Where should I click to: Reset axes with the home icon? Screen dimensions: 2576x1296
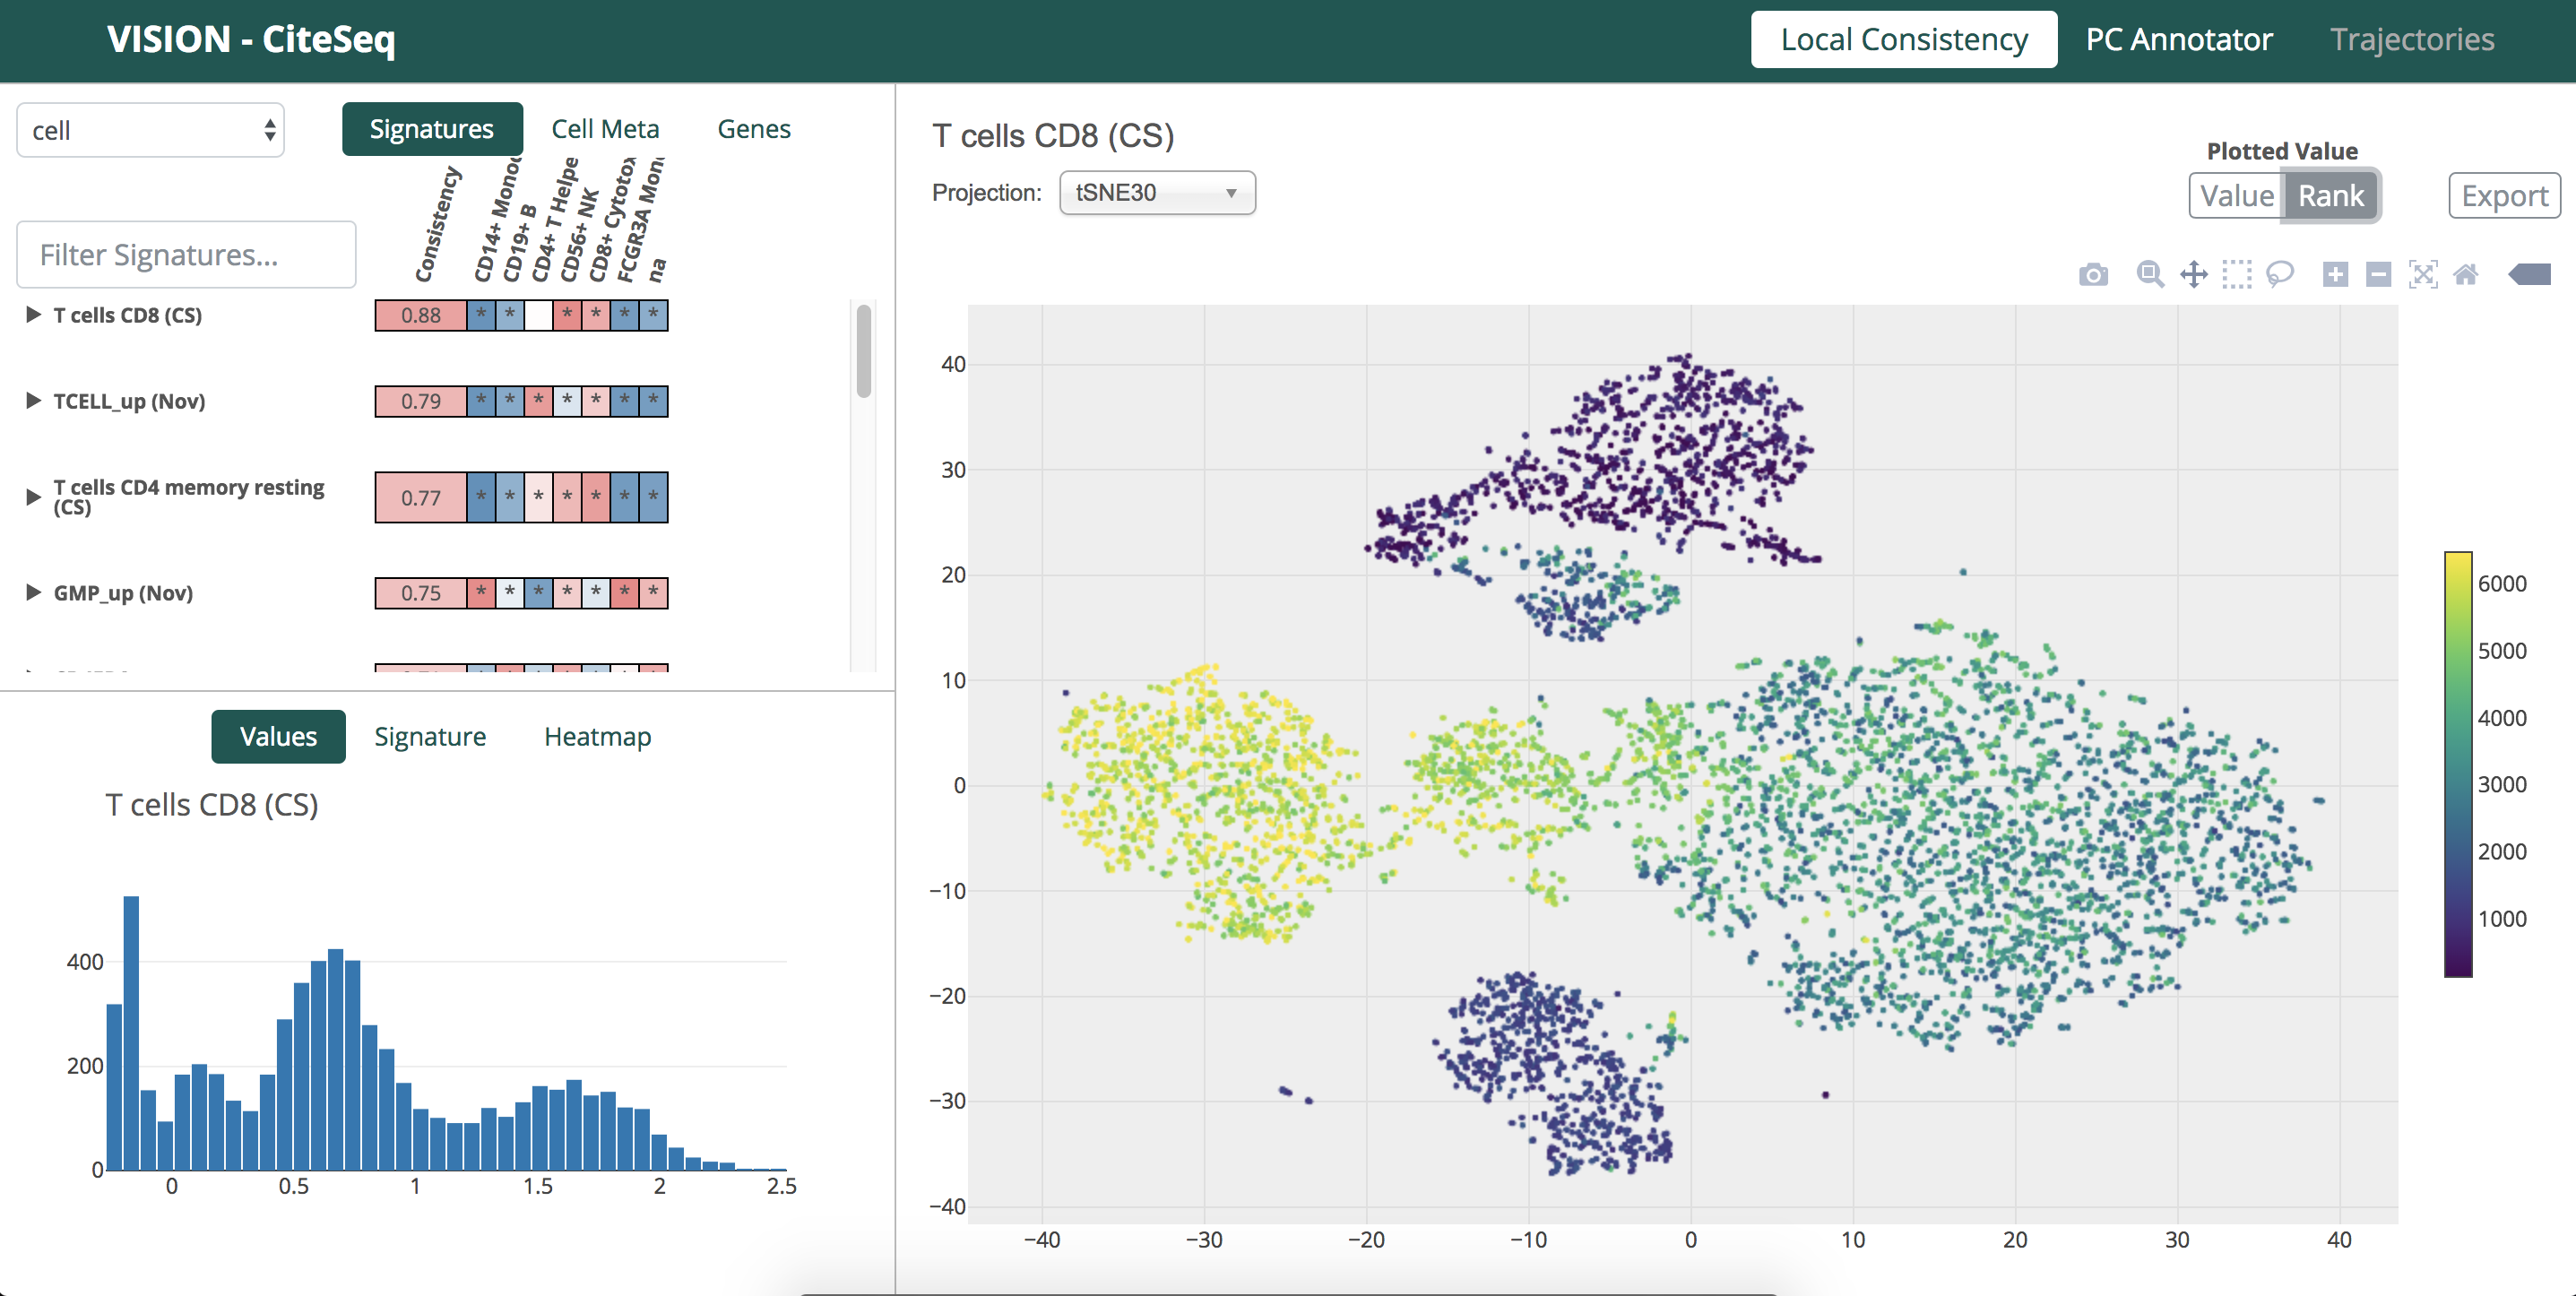[x=2467, y=274]
